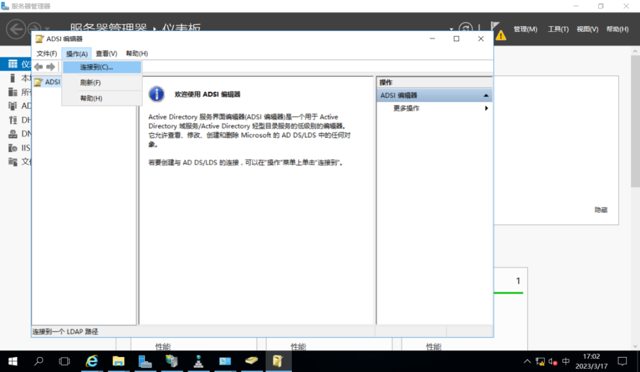Image resolution: width=640 pixels, height=372 pixels.
Task: Click the blue information icon in welcome pane
Action: click(156, 94)
